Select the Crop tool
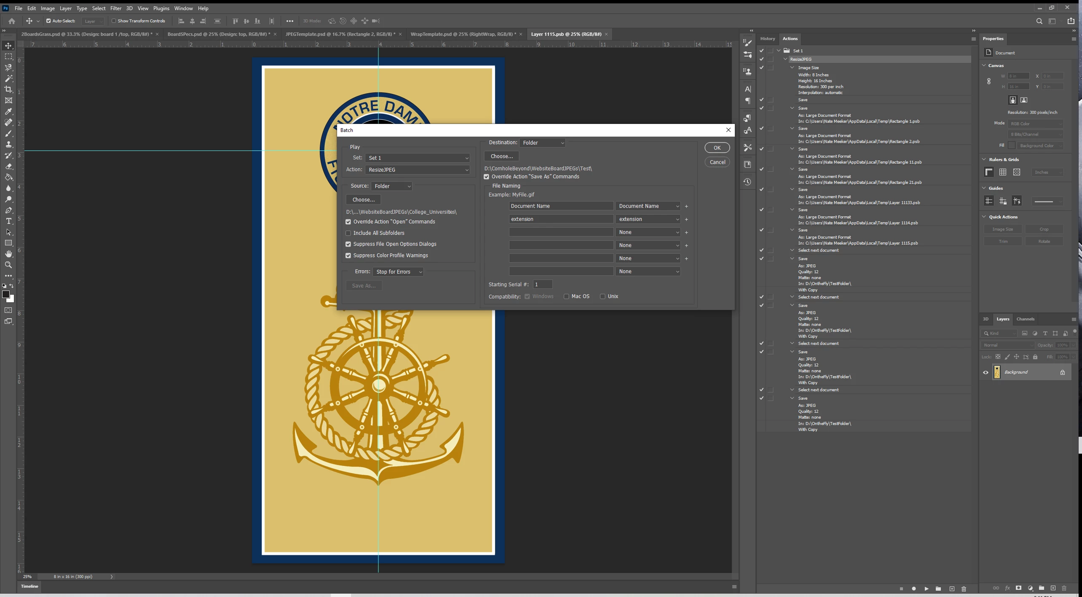 [x=8, y=89]
